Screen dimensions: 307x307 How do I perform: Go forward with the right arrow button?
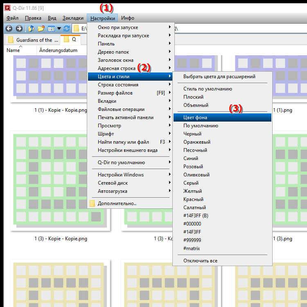pyautogui.click(x=19, y=29)
